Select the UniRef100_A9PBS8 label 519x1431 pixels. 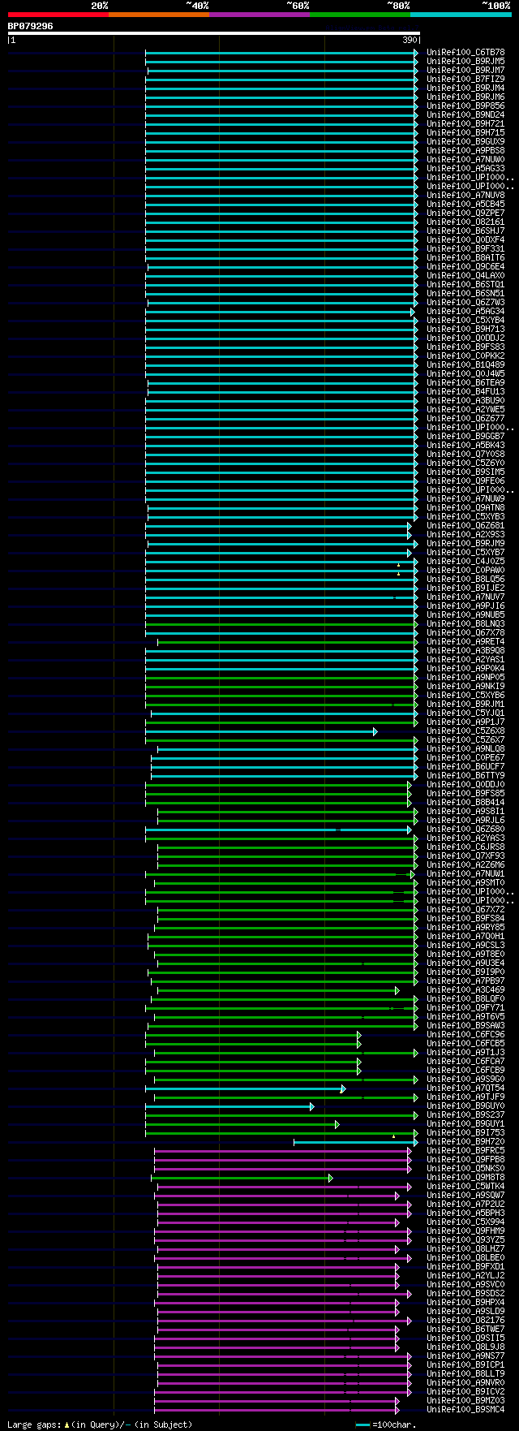point(465,150)
